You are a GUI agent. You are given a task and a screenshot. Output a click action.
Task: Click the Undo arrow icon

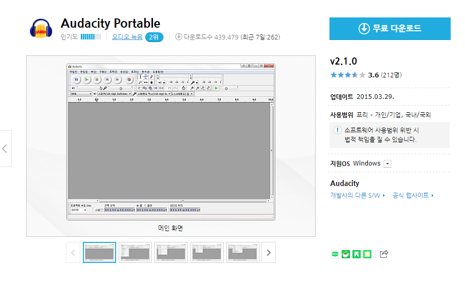click(x=169, y=88)
